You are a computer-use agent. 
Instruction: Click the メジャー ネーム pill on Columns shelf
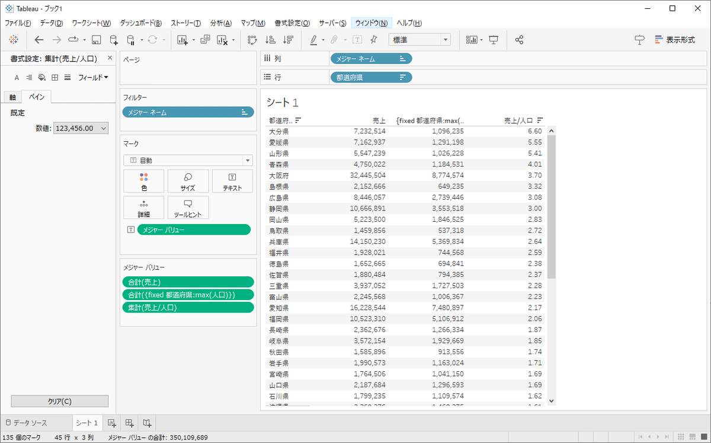point(370,59)
